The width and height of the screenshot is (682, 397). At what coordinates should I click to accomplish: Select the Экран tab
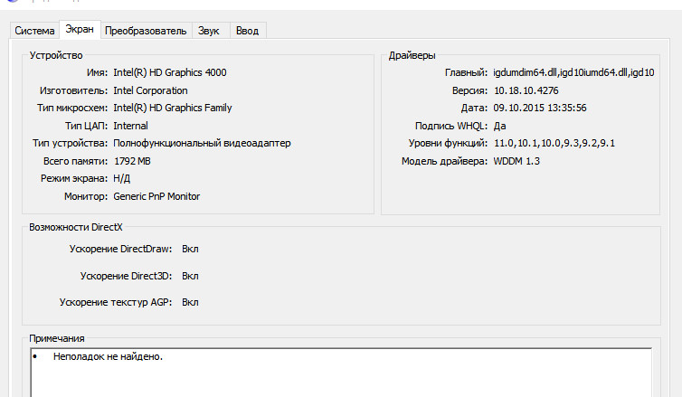click(x=81, y=30)
